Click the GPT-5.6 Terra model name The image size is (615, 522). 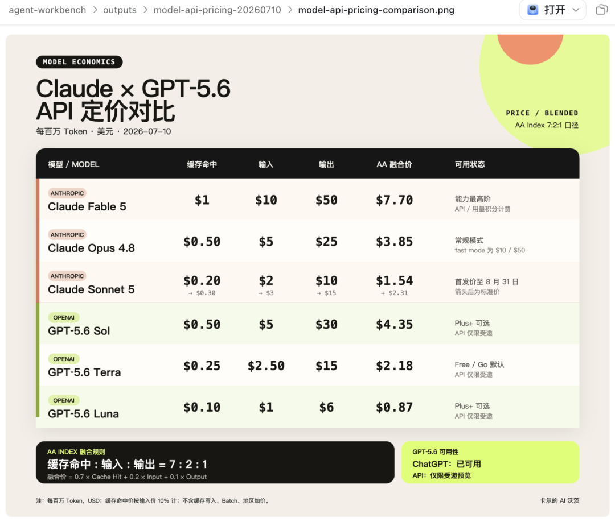tap(84, 373)
